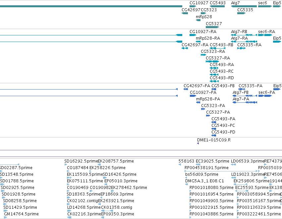Click the teal arrow glyph under CG5493 gene
The height and width of the screenshot is (219, 282).
[x=217, y=7]
